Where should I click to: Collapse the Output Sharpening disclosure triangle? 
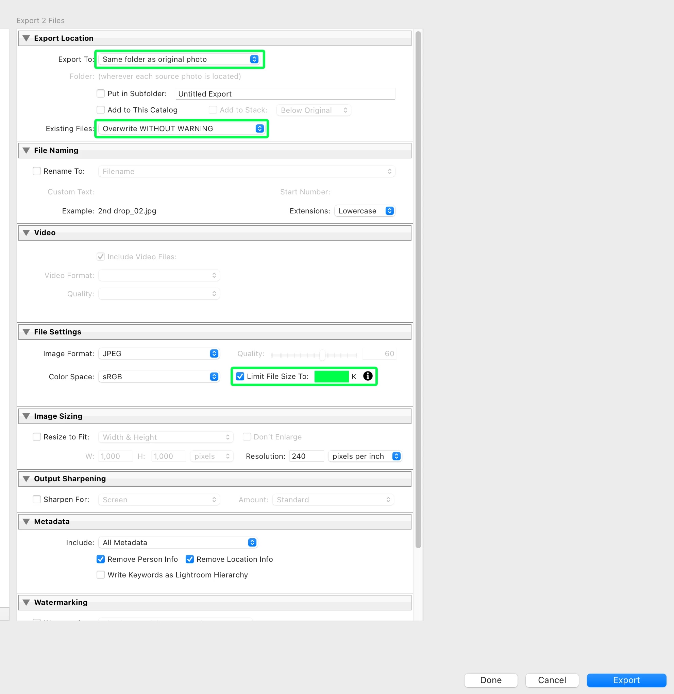coord(26,479)
